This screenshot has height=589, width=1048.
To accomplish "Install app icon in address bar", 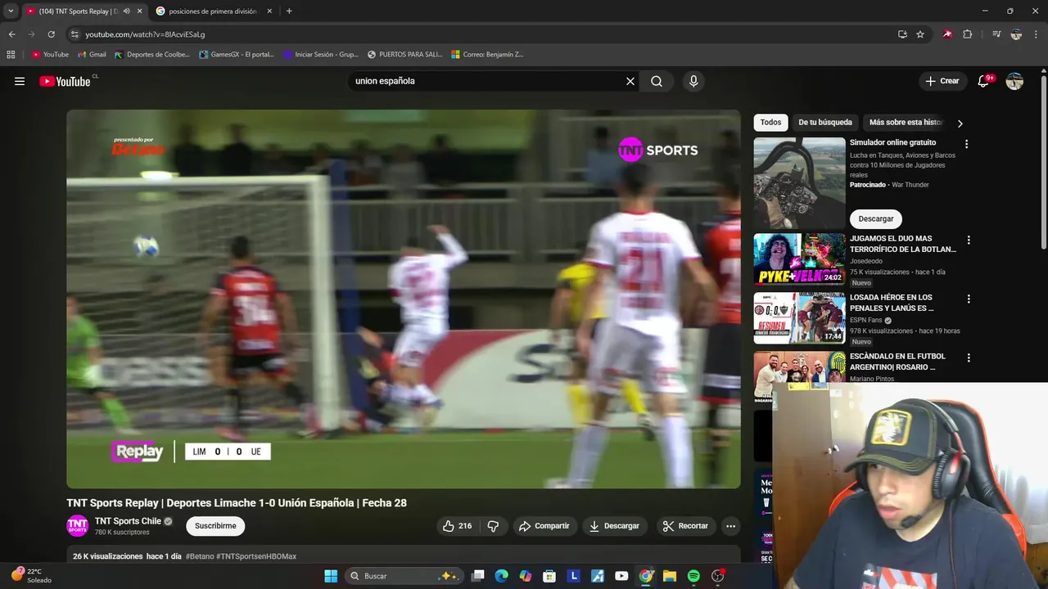I will tap(902, 34).
